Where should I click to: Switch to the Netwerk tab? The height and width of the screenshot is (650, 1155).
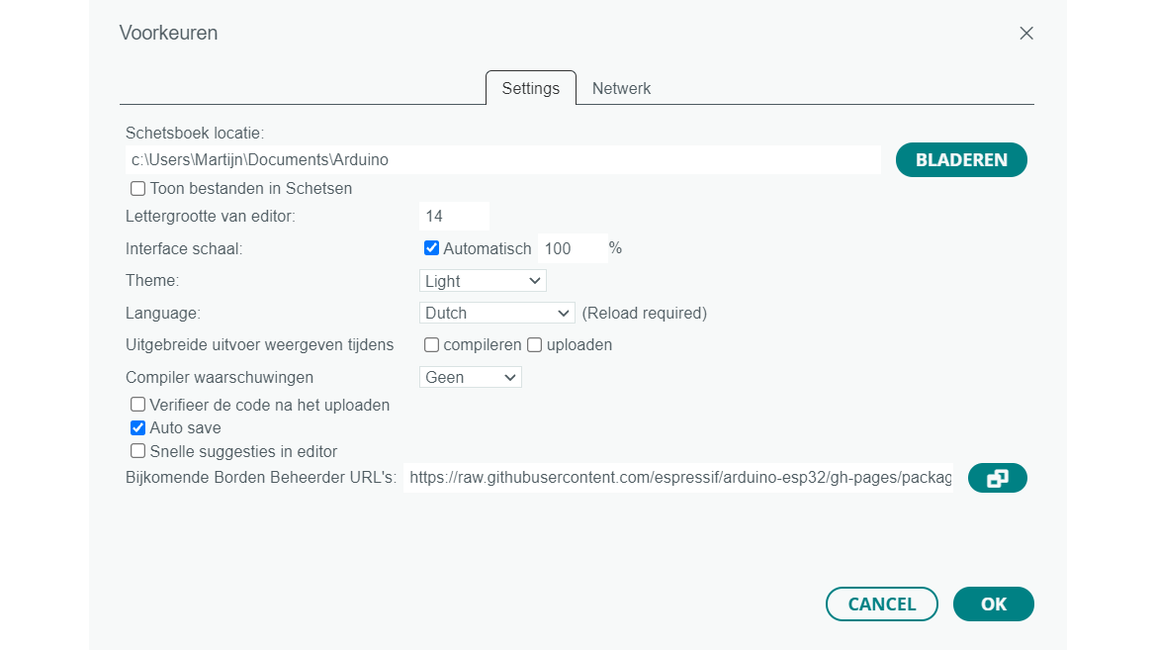coord(621,88)
